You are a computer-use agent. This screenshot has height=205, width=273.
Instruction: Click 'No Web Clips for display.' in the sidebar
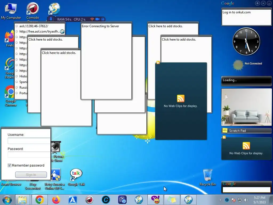(246, 153)
